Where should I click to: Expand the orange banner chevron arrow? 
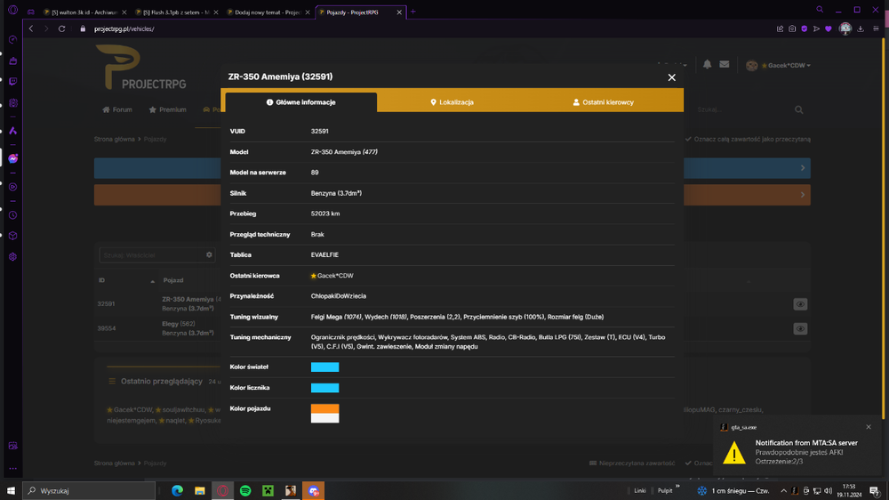(x=802, y=195)
